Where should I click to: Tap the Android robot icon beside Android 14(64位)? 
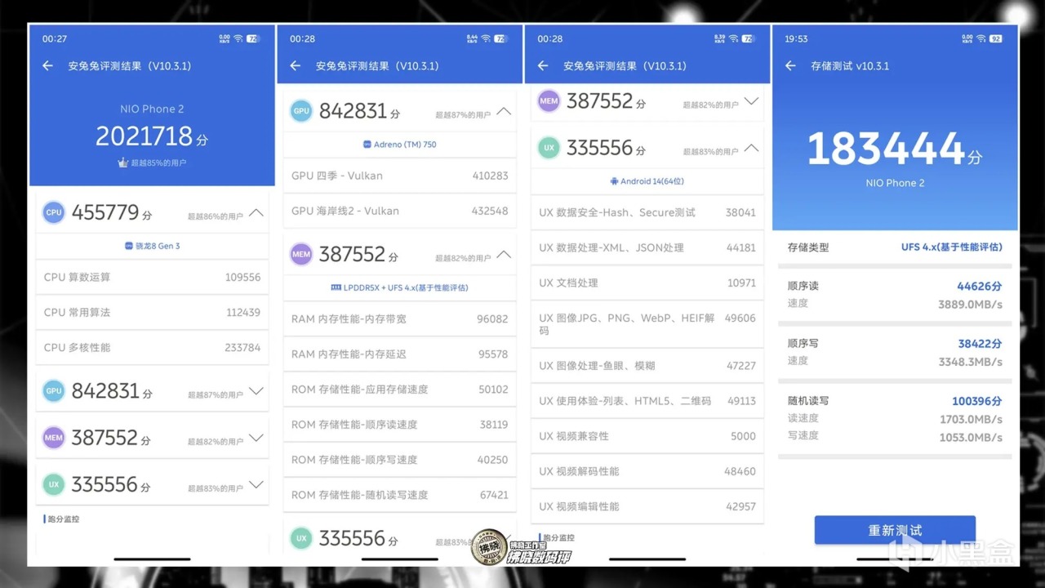614,181
